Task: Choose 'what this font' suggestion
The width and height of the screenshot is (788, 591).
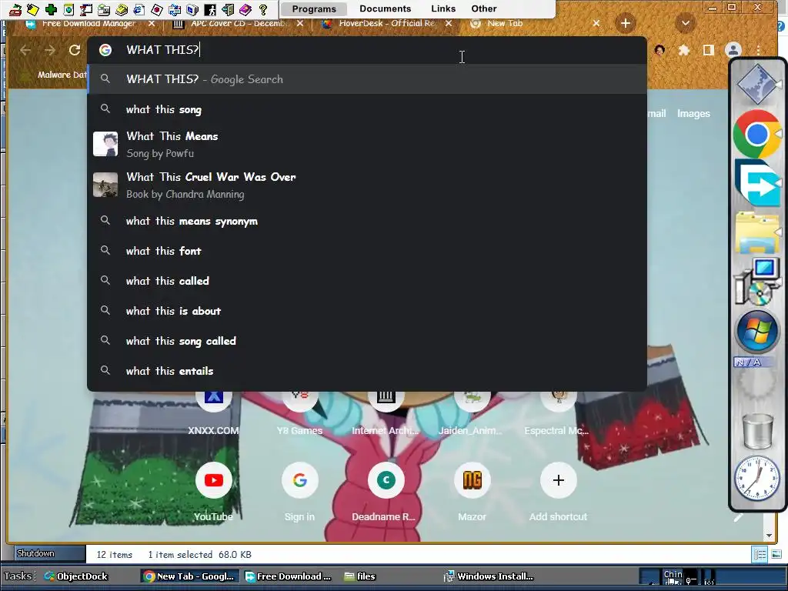Action: pyautogui.click(x=367, y=251)
